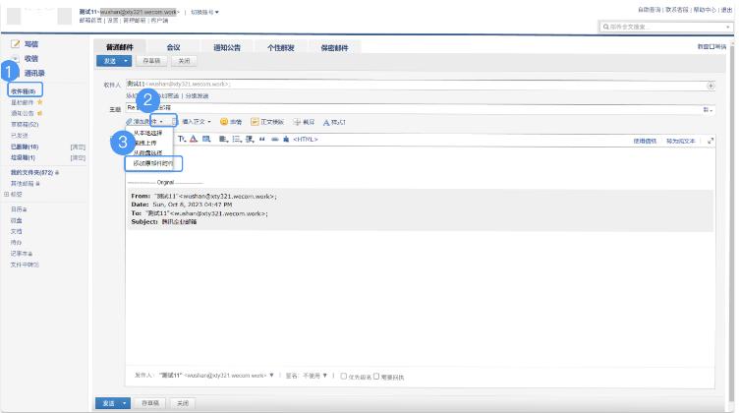This screenshot has height=413, width=739.
Task: Click the add recipient plus icon
Action: tap(711, 86)
